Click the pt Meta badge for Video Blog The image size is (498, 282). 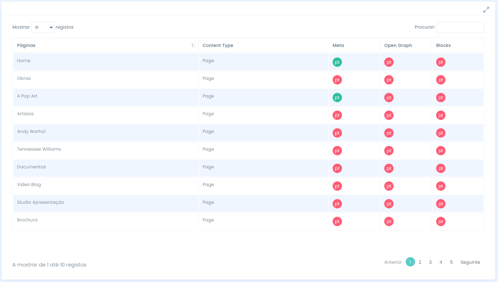[x=337, y=186]
